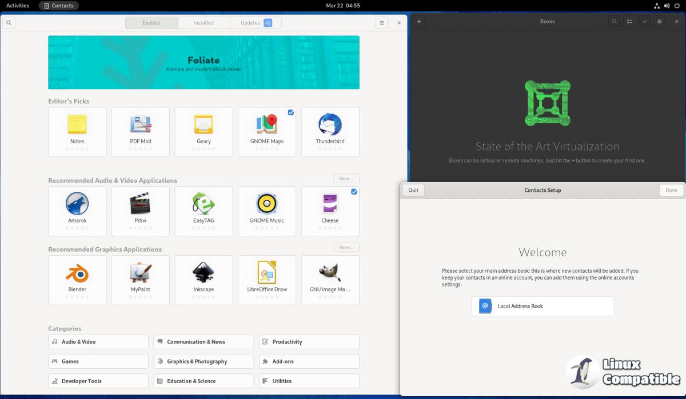Open the search in GNOME Software
The width and height of the screenshot is (686, 399).
9,23
